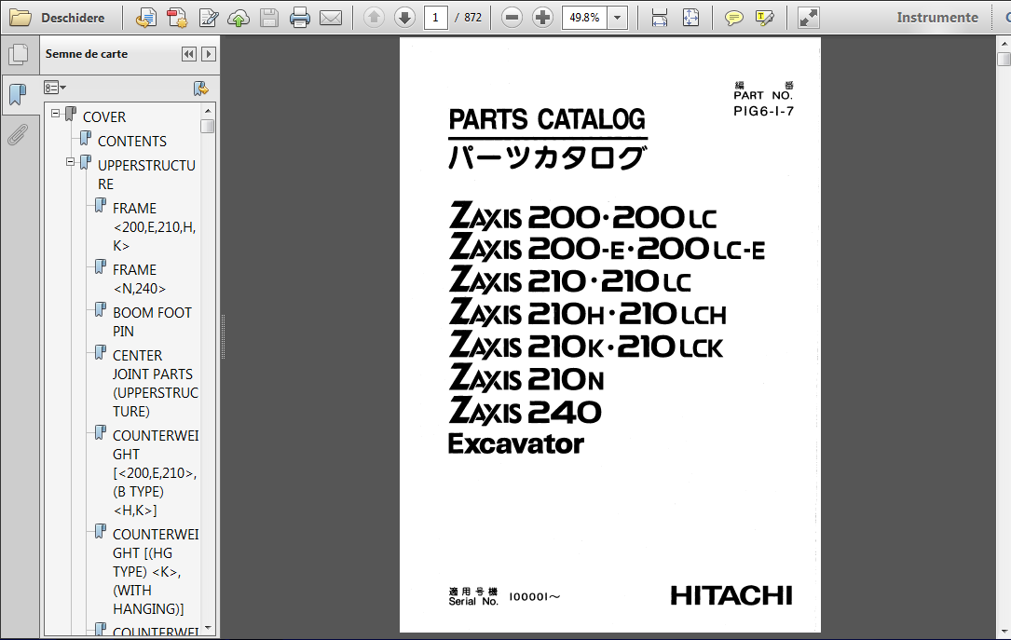
Task: Collapse the COVER bookmark tree node
Action: [x=56, y=114]
